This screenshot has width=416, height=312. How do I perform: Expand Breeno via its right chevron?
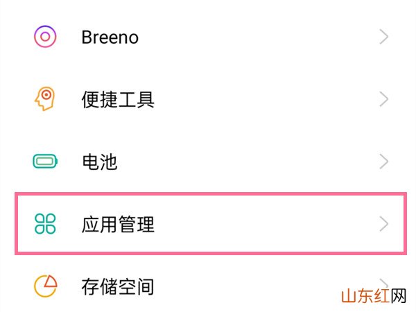pos(384,37)
